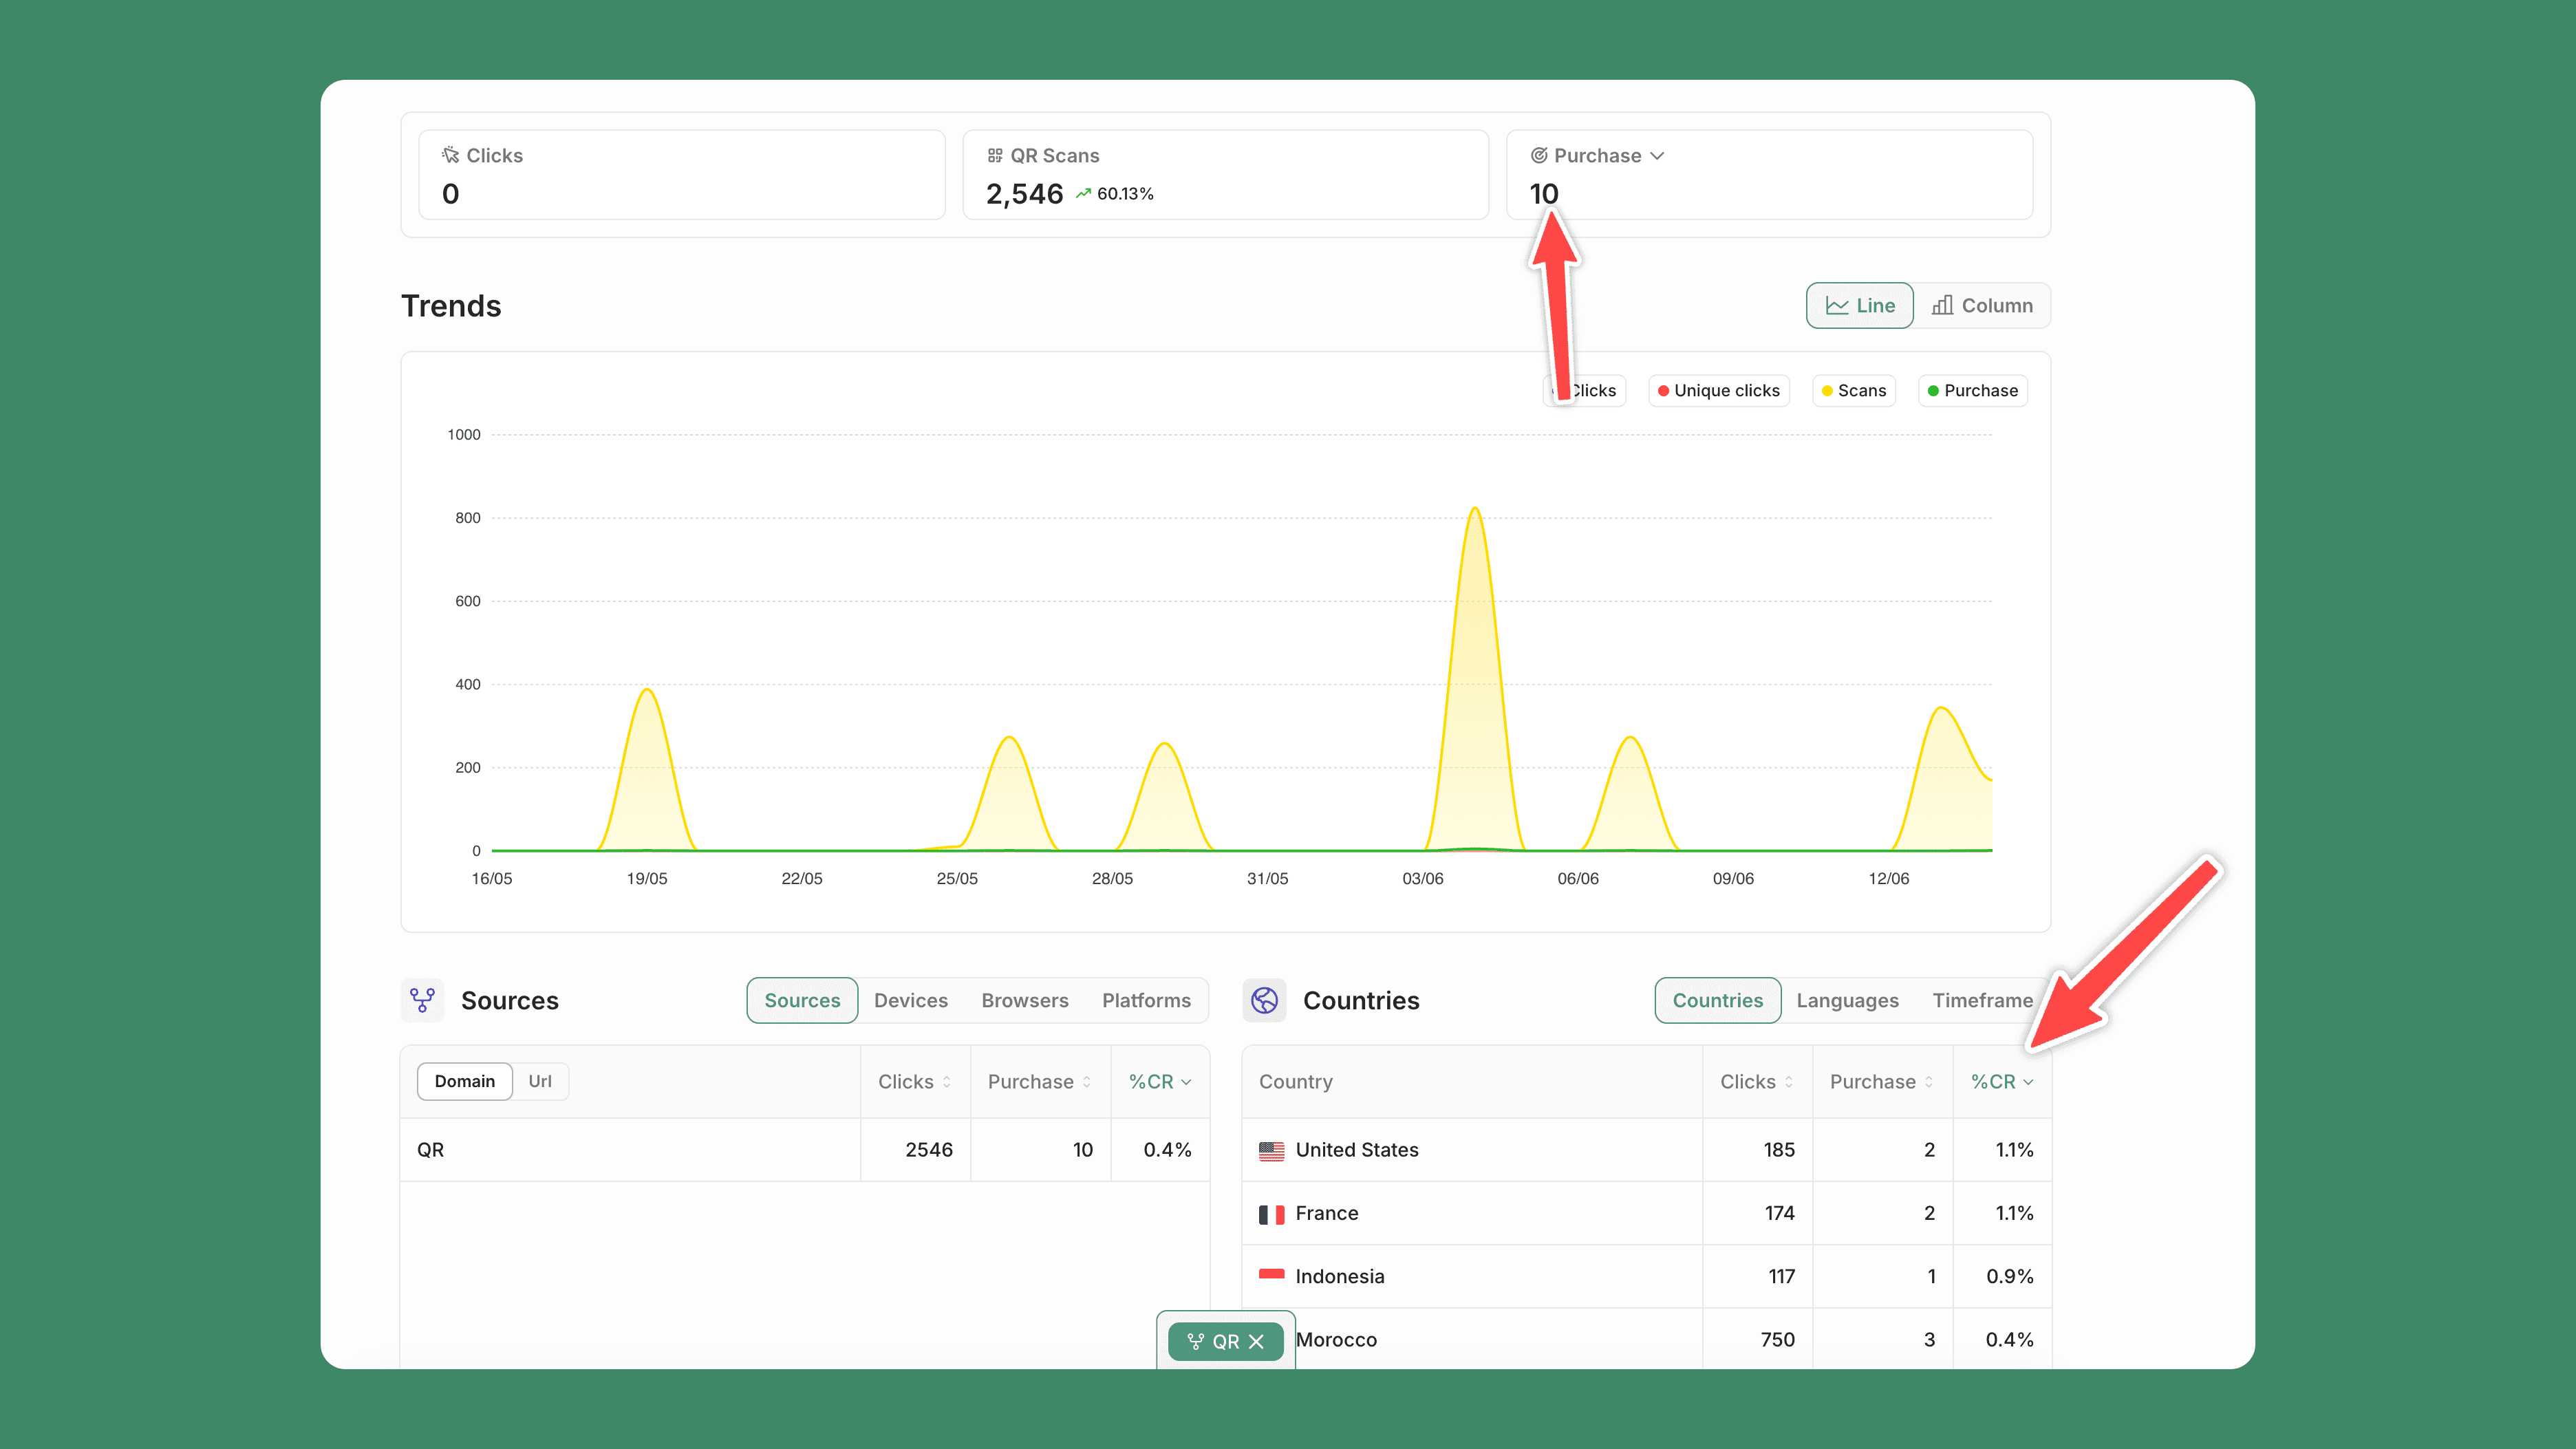This screenshot has height=1449, width=2576.
Task: Click the branch icon in QR filter chip
Action: tap(1195, 1341)
